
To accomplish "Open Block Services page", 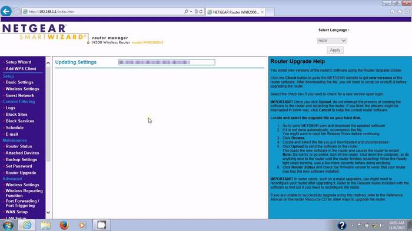I will (x=20, y=120).
